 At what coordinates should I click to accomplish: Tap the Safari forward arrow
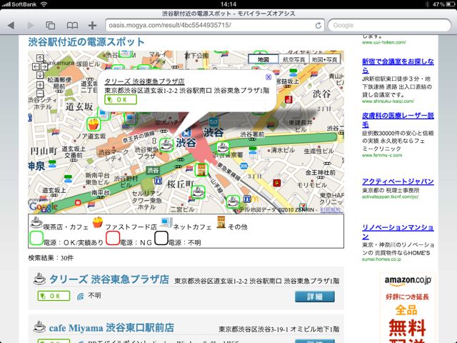coord(30,26)
